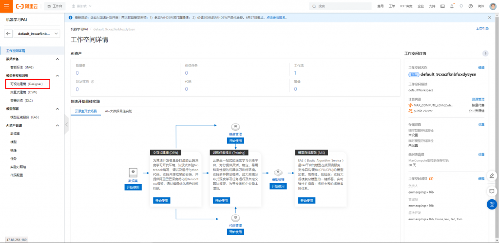Click 开始使用 in the 交互式建模 (DSW) card

click(162, 201)
